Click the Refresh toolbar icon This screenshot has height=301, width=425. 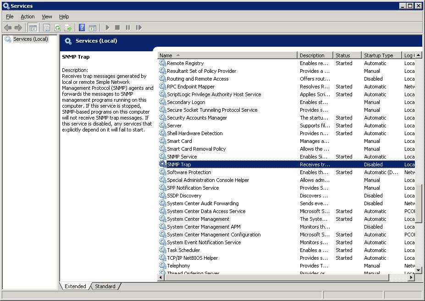point(57,28)
